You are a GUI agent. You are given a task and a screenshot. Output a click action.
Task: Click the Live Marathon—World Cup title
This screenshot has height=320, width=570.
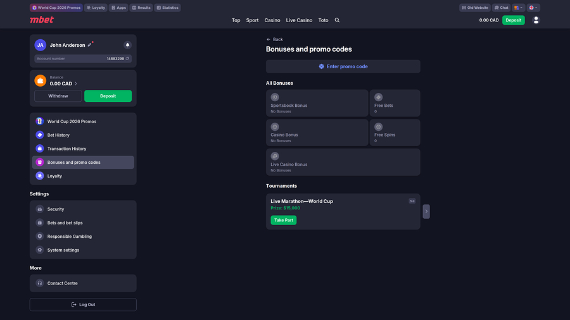tap(301, 201)
